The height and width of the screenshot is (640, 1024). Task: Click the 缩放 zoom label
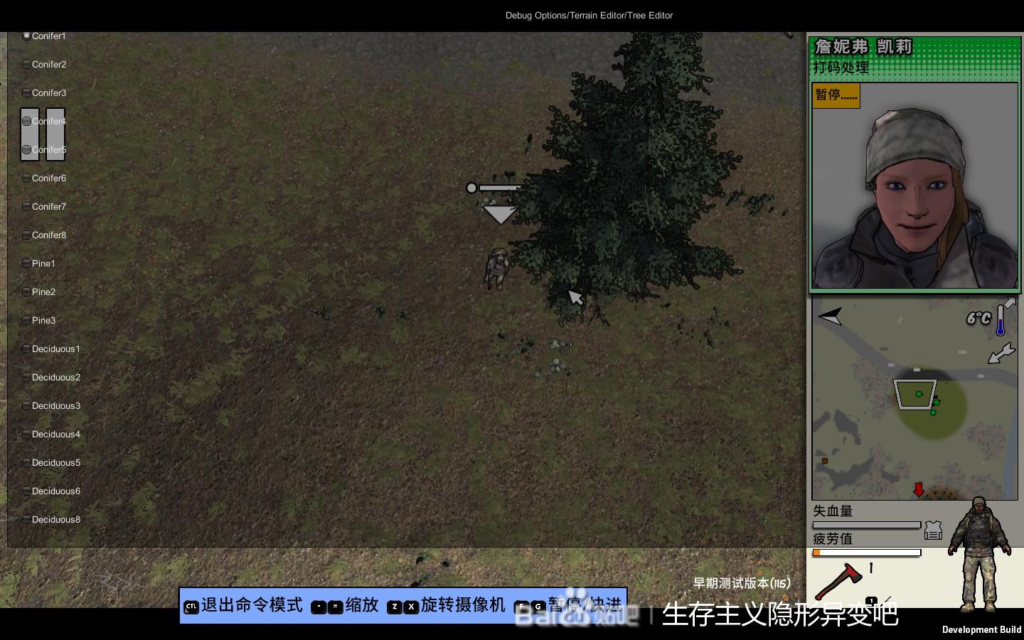pos(362,605)
